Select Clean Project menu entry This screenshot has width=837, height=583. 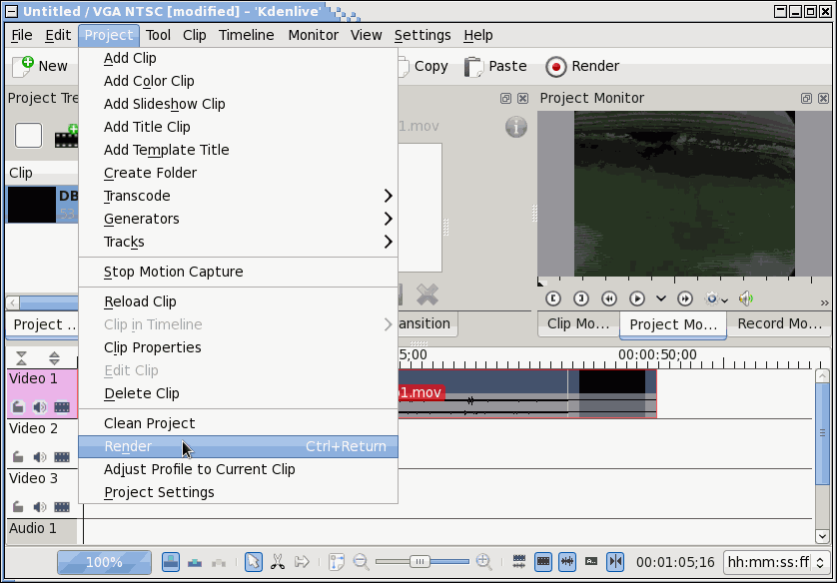point(238,423)
